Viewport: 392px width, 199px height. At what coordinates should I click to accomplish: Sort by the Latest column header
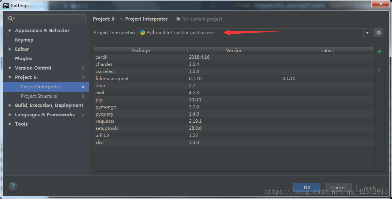[327, 50]
